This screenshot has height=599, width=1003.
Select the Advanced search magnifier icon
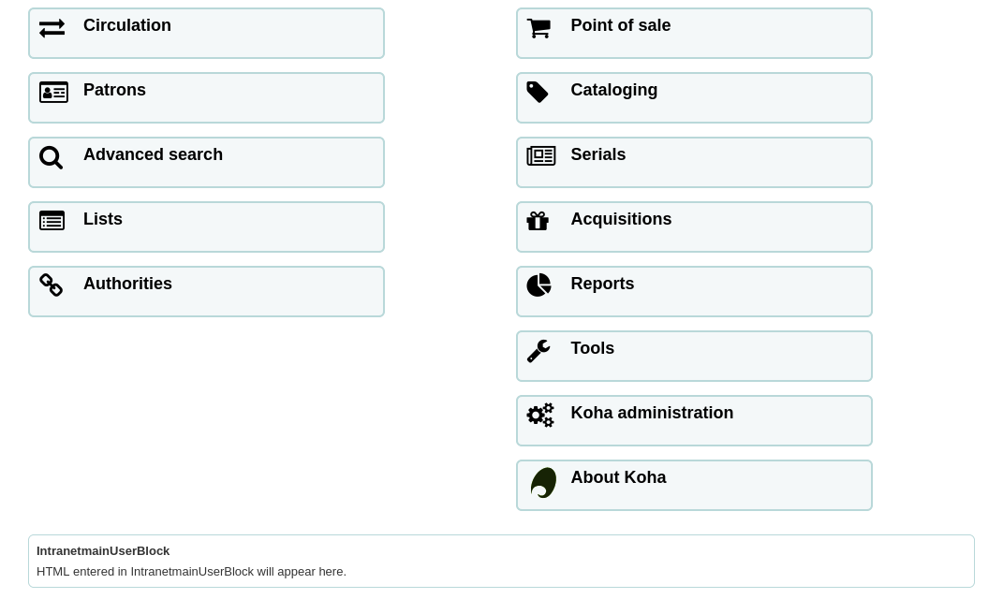point(52,157)
